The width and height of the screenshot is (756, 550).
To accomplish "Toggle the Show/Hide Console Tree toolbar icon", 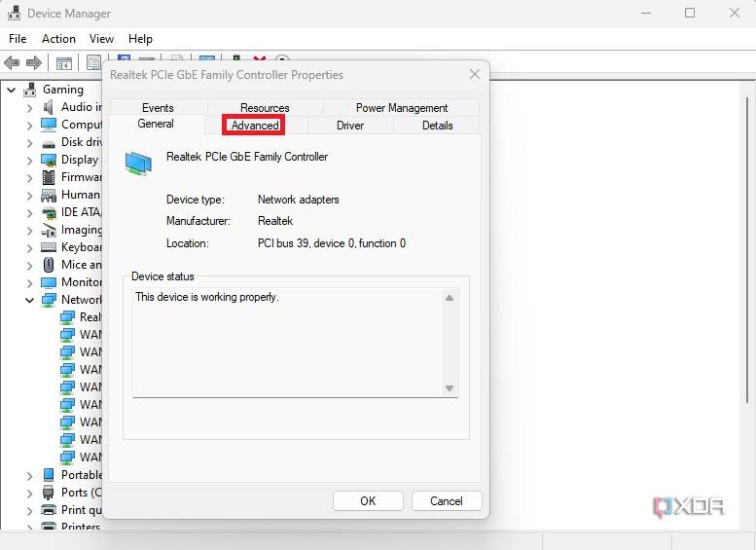I will point(63,62).
